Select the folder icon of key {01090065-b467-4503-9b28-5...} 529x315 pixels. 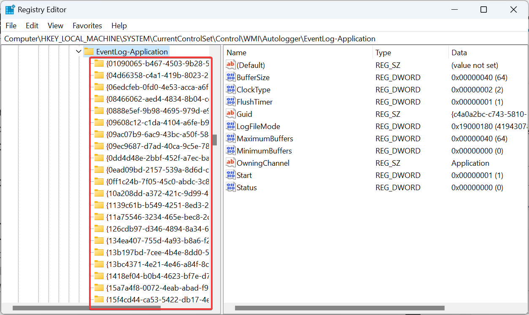(98, 64)
